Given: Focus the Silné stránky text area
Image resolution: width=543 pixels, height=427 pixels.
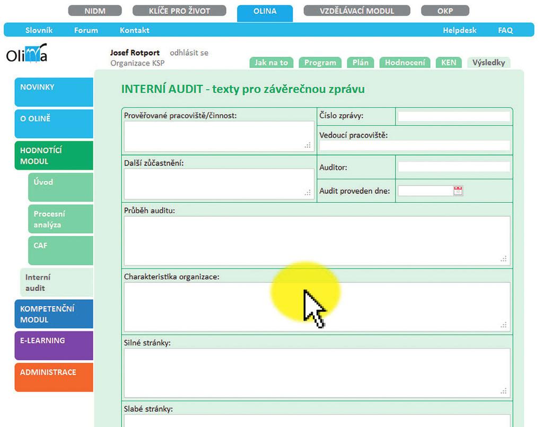Looking at the screenshot, I should click(317, 373).
